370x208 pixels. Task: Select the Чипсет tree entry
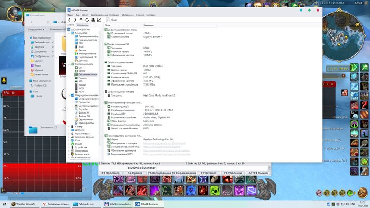(x=80, y=85)
